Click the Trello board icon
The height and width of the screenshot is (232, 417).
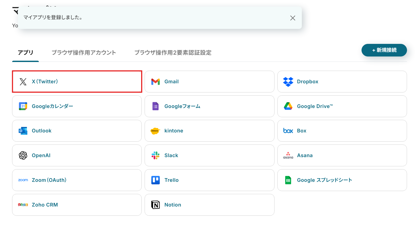(x=156, y=180)
